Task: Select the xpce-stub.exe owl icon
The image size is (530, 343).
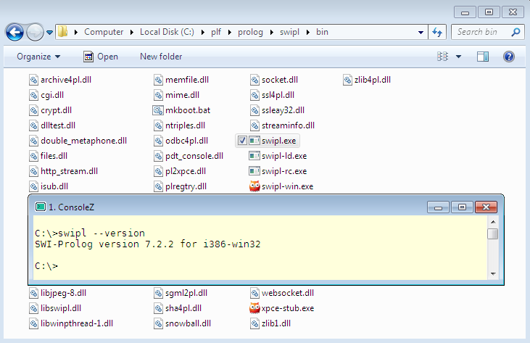Action: [x=254, y=308]
